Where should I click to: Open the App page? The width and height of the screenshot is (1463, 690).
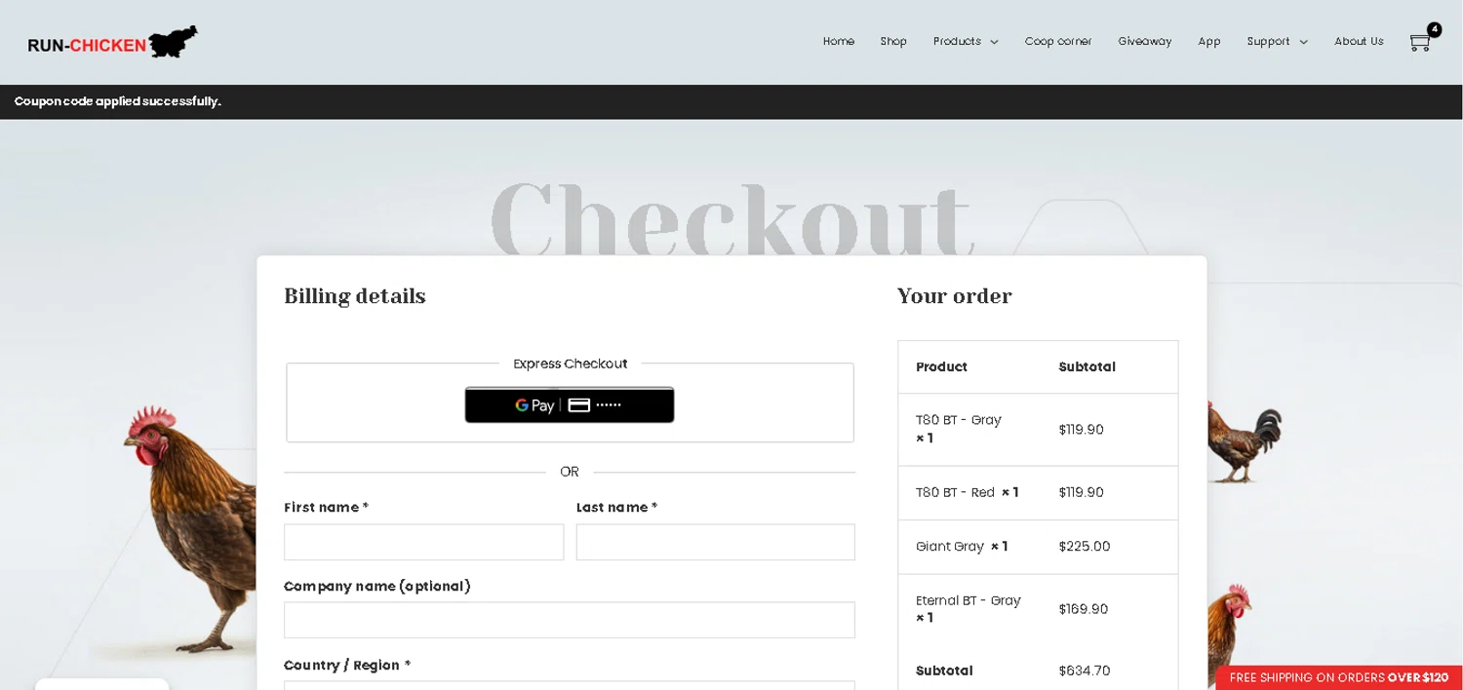[x=1209, y=41]
